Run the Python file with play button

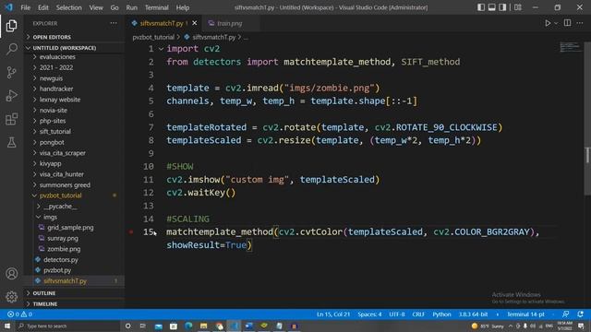(x=548, y=23)
